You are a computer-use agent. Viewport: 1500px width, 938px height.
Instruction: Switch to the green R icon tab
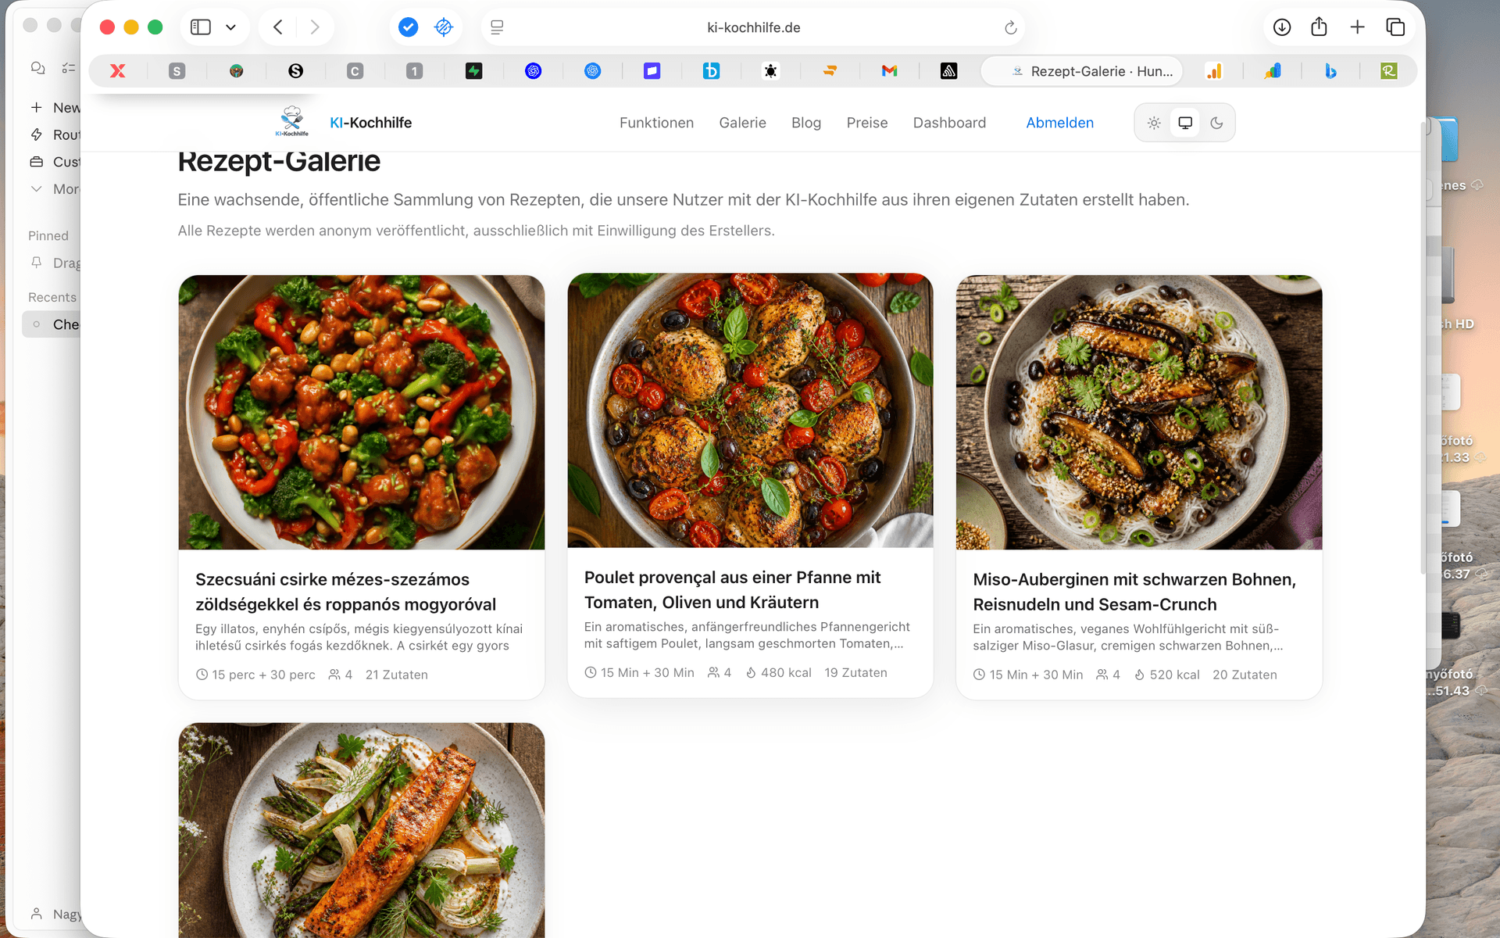tap(1389, 71)
